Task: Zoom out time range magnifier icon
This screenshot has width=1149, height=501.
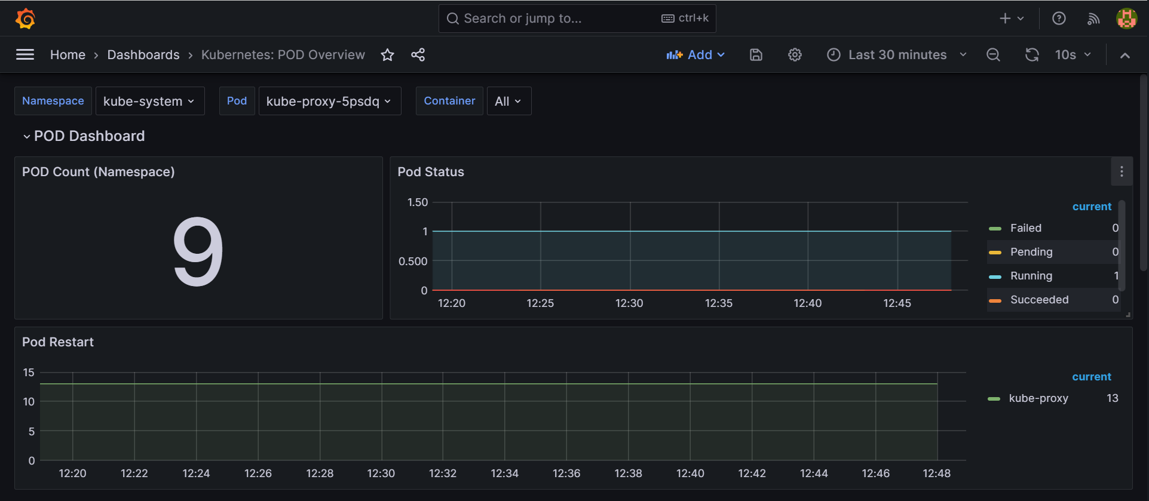Action: tap(993, 55)
